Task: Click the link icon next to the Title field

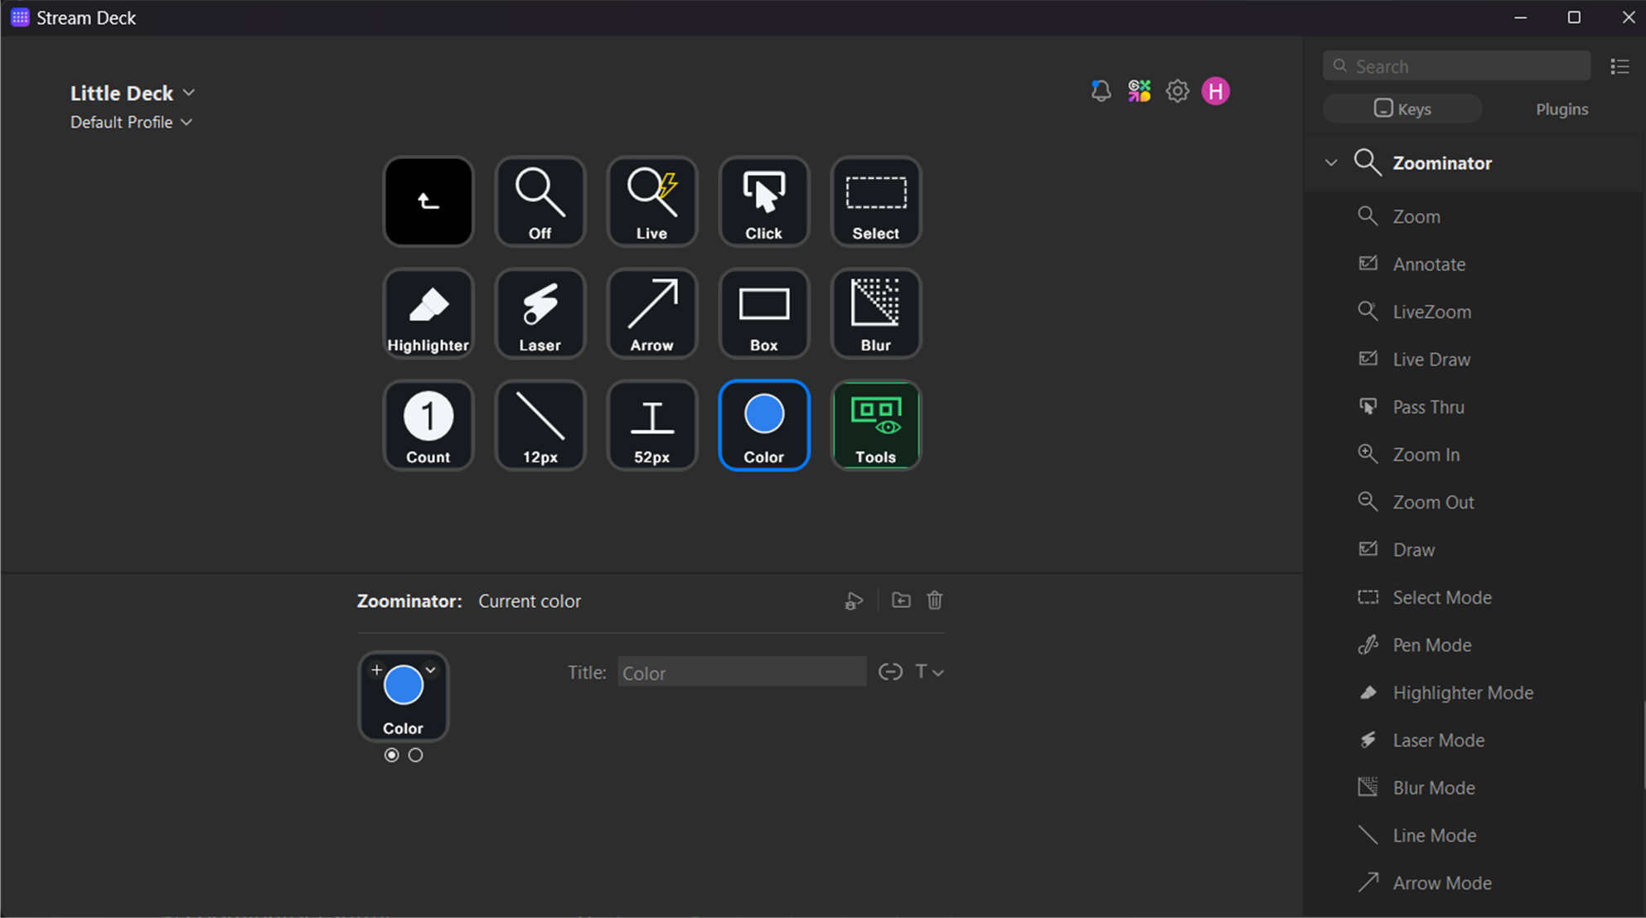Action: pos(890,672)
